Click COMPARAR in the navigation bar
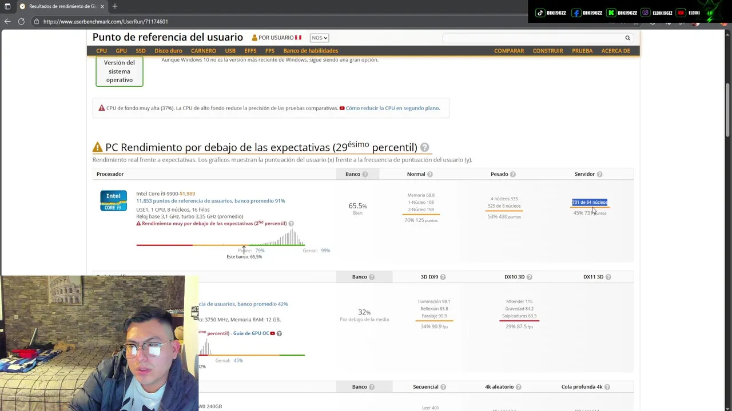 [x=509, y=51]
